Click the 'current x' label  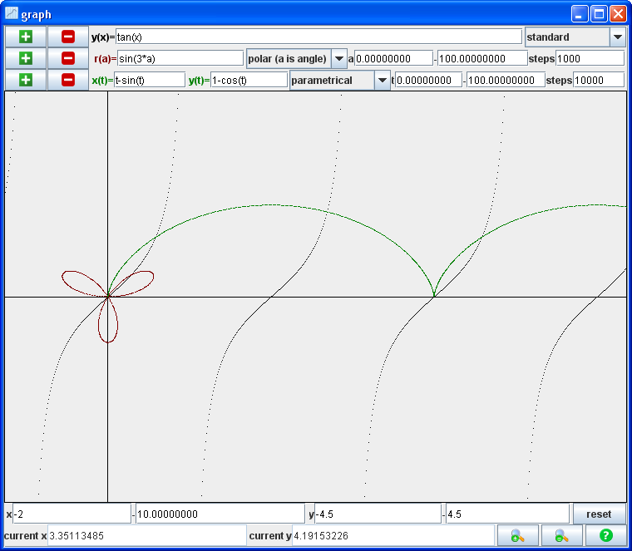point(25,536)
